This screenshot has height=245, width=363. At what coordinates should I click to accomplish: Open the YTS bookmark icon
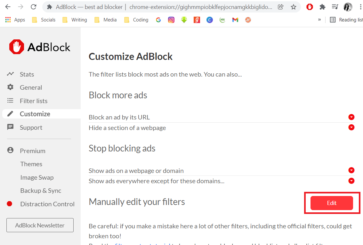(x=222, y=20)
